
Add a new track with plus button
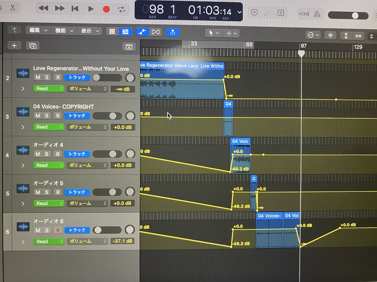pyautogui.click(x=14, y=46)
